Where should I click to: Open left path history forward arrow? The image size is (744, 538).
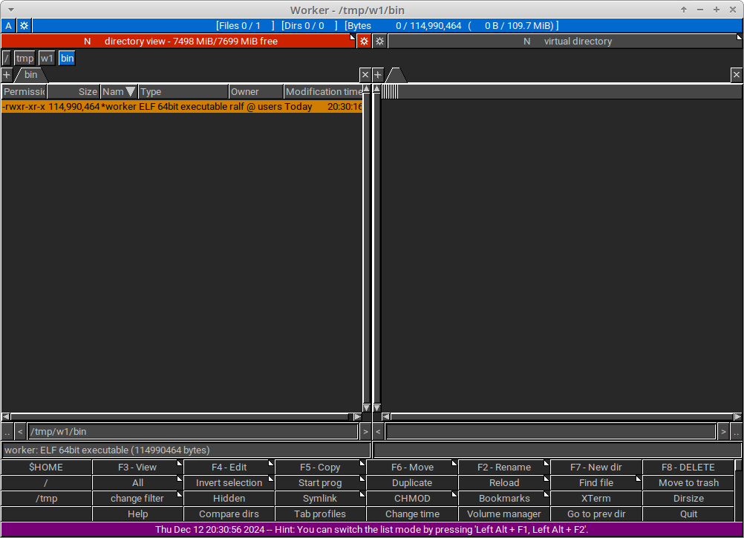(x=365, y=431)
